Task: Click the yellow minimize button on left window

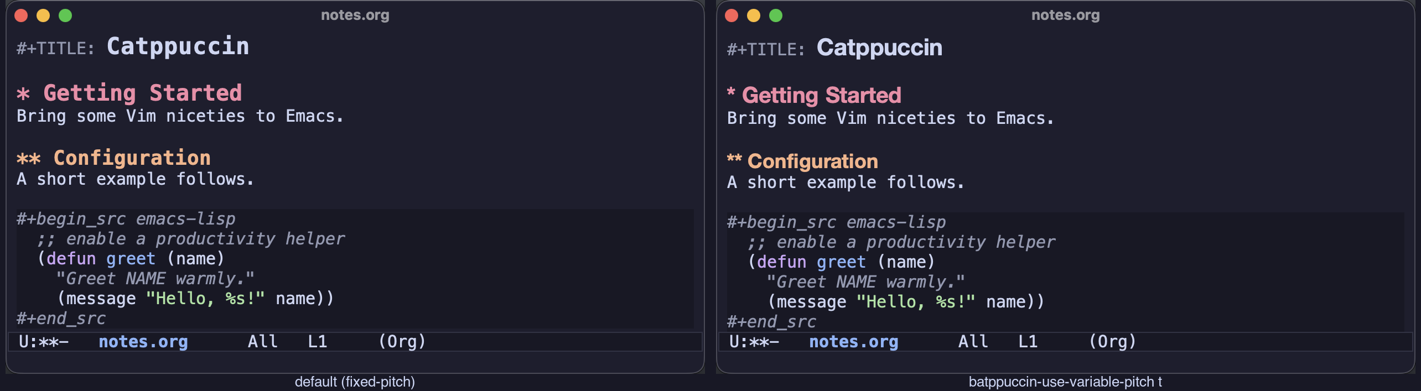Action: tap(43, 15)
